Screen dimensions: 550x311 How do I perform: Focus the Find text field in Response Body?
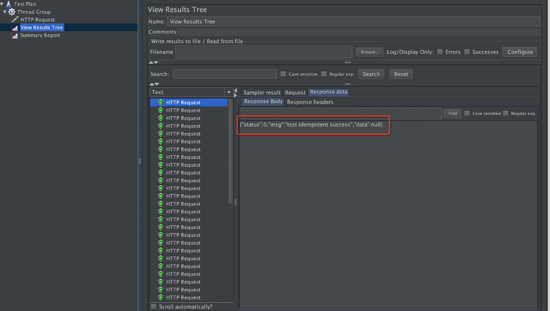(x=341, y=113)
